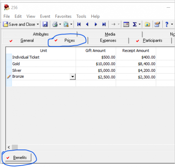Go to the first record
This screenshot has height=167, width=175.
point(79,25)
